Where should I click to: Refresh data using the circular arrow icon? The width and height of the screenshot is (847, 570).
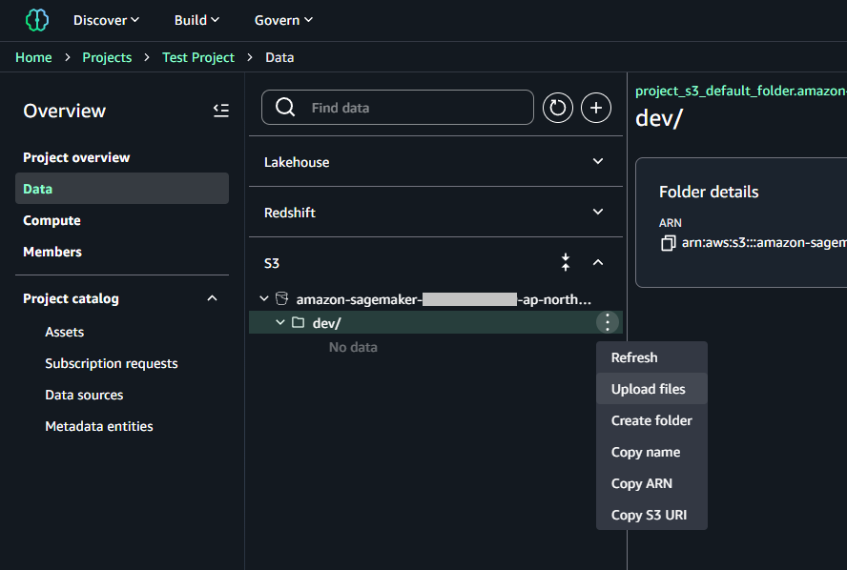pyautogui.click(x=557, y=108)
